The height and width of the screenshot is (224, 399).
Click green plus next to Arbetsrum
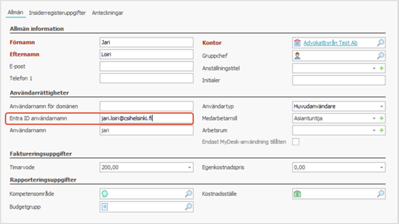[x=382, y=131]
